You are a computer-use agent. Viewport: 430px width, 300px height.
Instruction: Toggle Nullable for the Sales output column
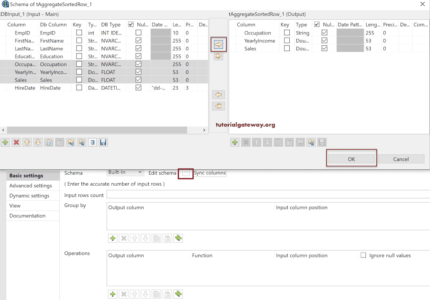point(325,48)
